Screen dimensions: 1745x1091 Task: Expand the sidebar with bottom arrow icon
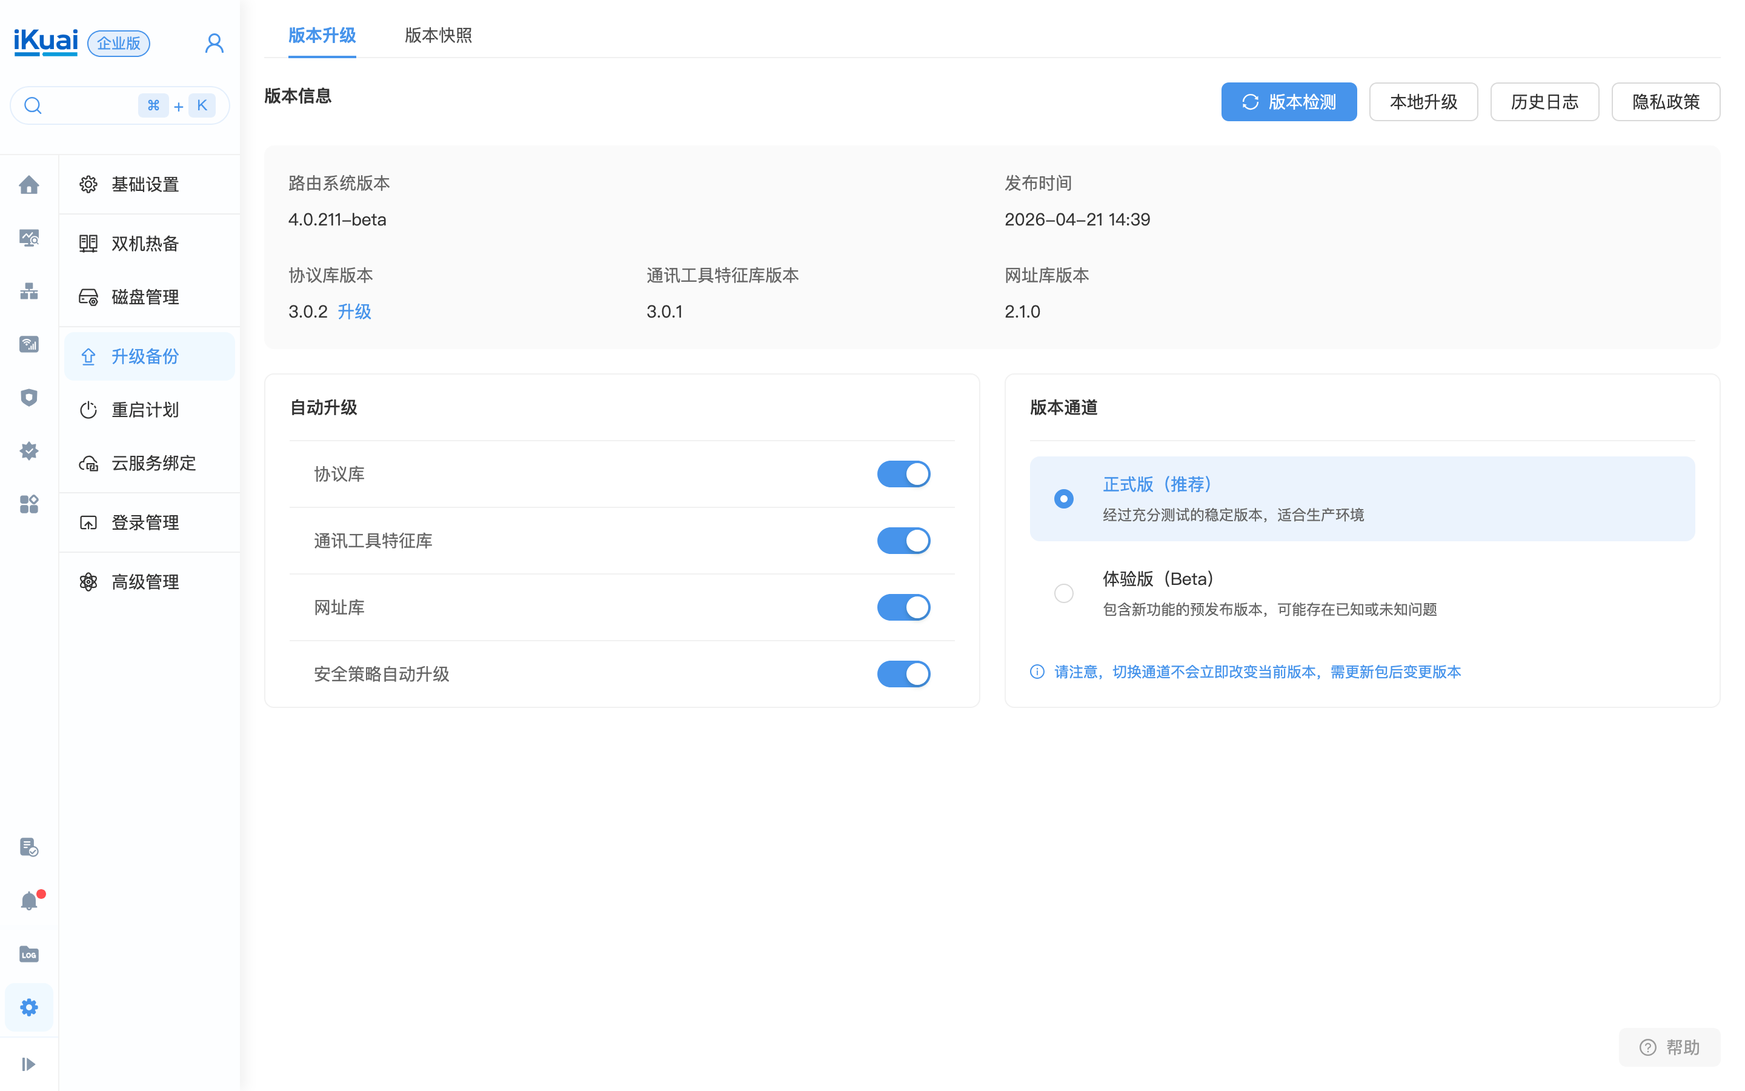(29, 1064)
